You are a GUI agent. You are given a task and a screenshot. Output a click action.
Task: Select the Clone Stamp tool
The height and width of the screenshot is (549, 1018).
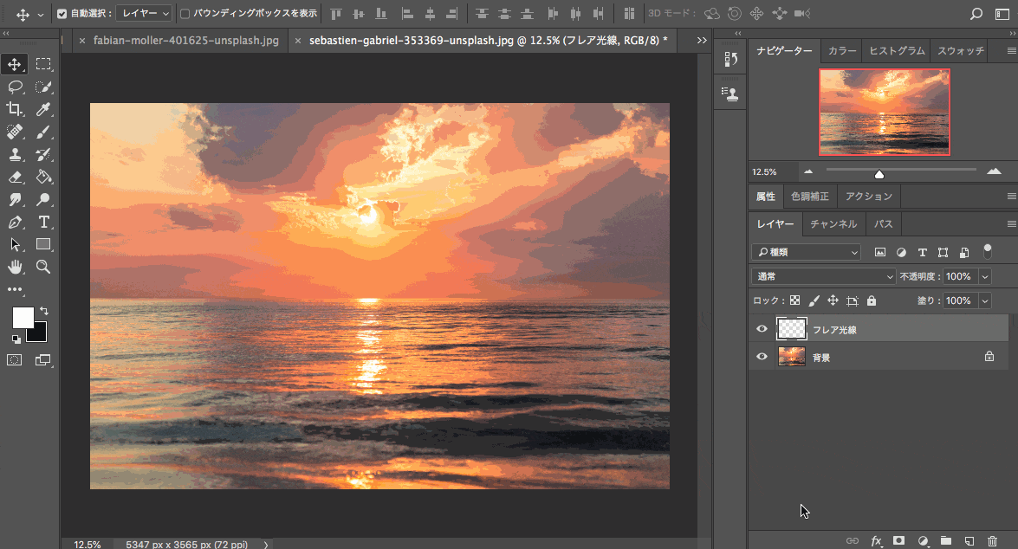click(14, 154)
